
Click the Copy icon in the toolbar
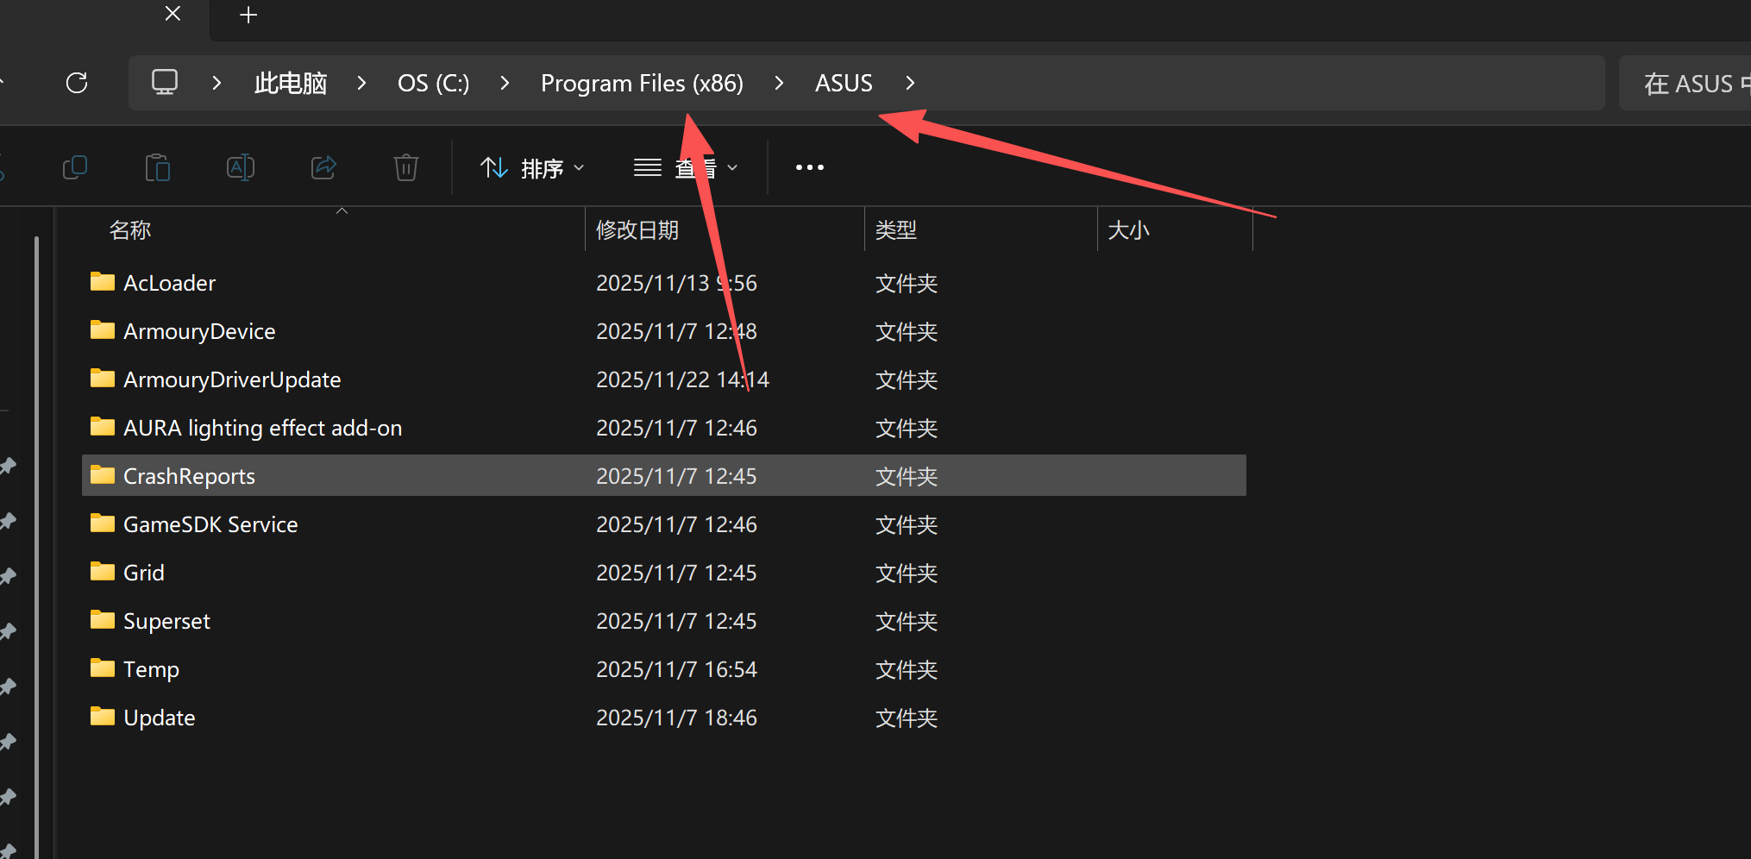pyautogui.click(x=75, y=167)
